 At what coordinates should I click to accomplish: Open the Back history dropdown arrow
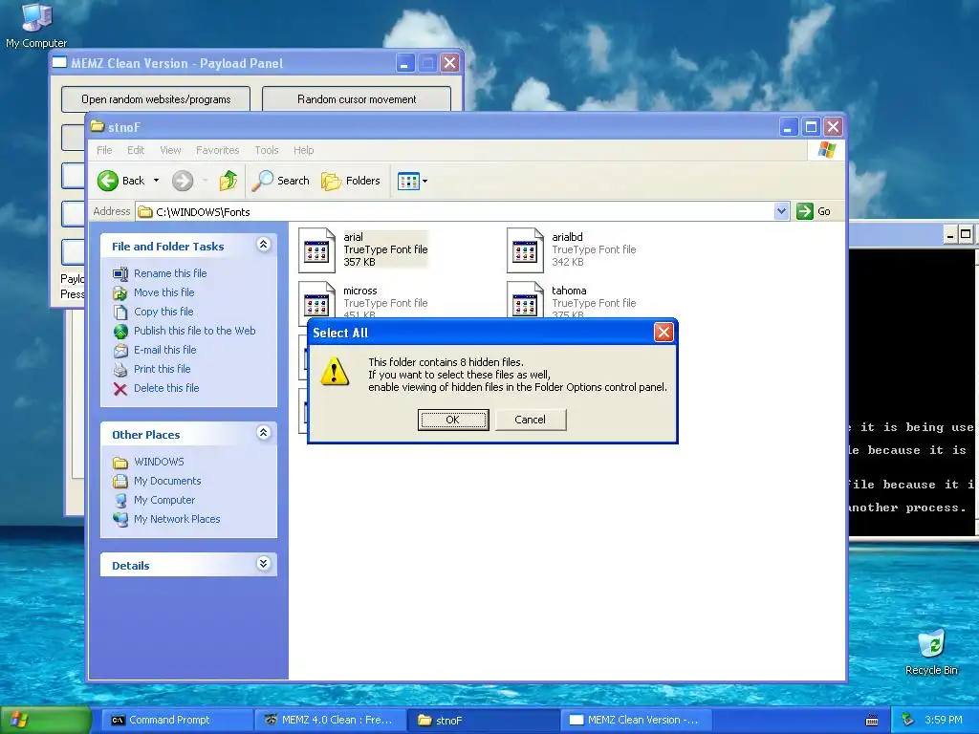coord(156,181)
